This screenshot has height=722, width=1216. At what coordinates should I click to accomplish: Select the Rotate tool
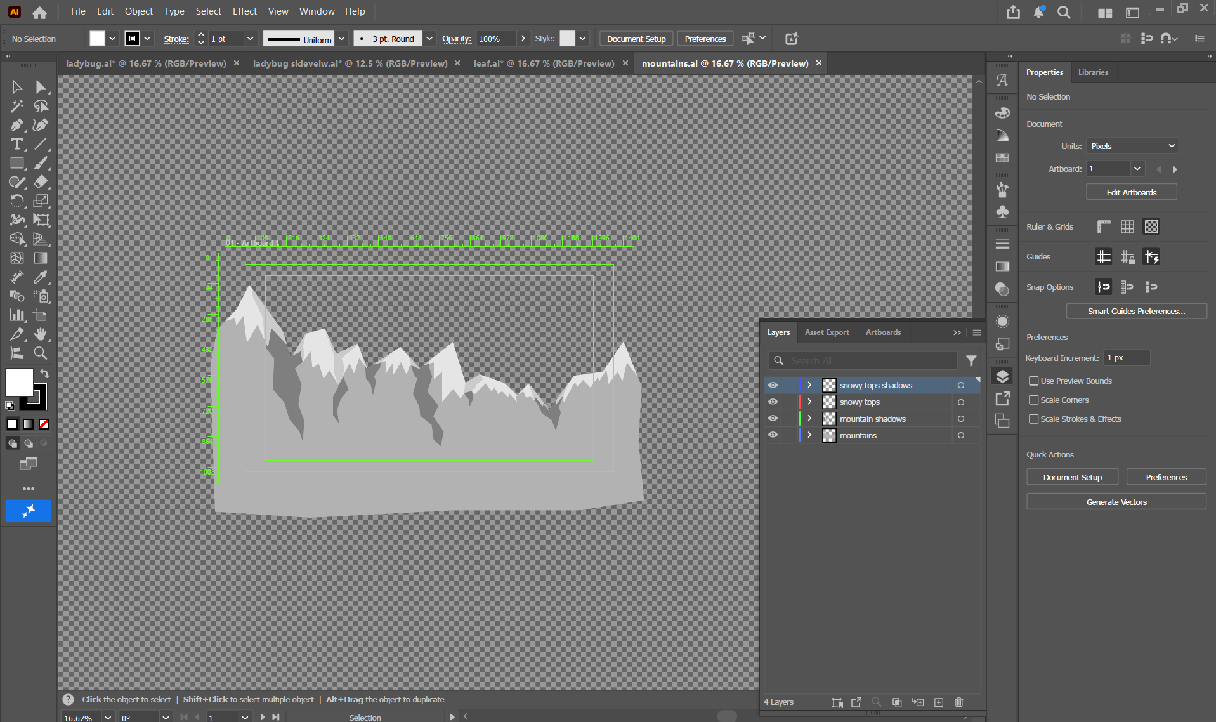coord(17,201)
